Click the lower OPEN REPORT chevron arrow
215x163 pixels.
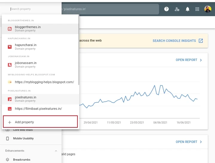(x=201, y=142)
